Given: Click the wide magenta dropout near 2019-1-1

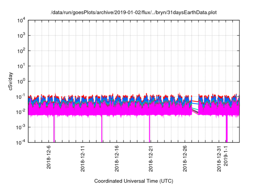Looking at the screenshot, I should 226,129.
